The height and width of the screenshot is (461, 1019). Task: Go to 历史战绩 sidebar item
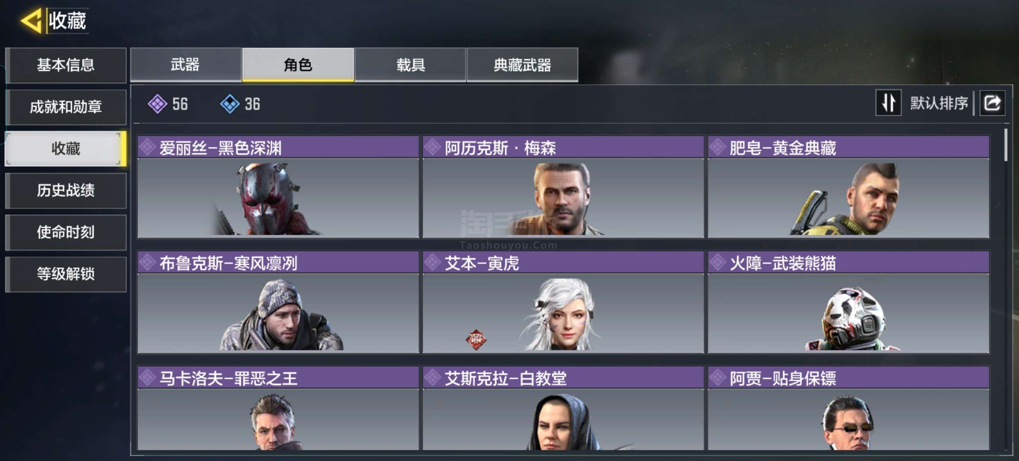(x=66, y=191)
